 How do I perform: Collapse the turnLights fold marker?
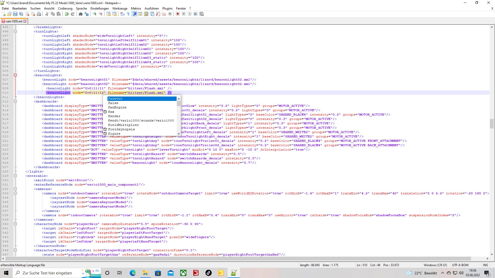[x=15, y=31]
